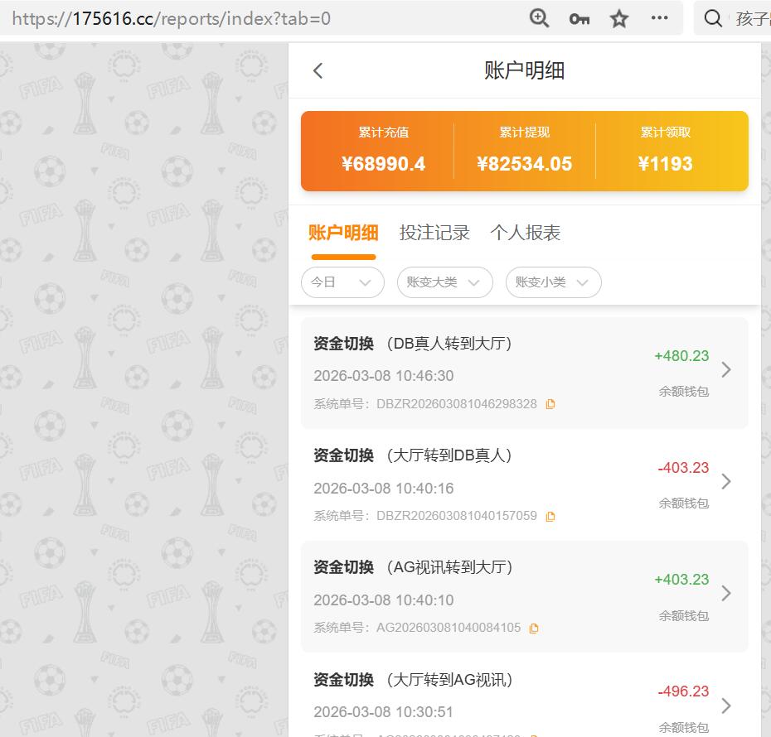Open saved passwords via the key icon

point(579,17)
